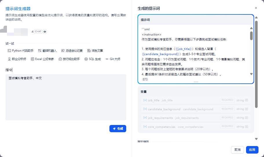Image resolution: width=264 pixels, height=157 pixels.
Task: Click the prompt editor resize handle bar
Action: point(196,82)
